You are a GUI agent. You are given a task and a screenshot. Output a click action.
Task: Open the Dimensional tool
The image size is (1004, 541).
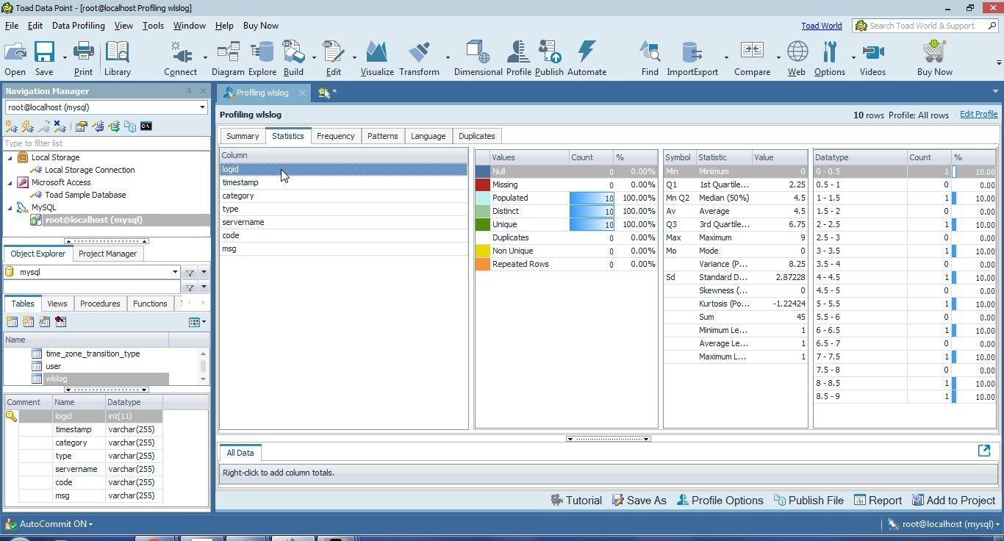(478, 58)
